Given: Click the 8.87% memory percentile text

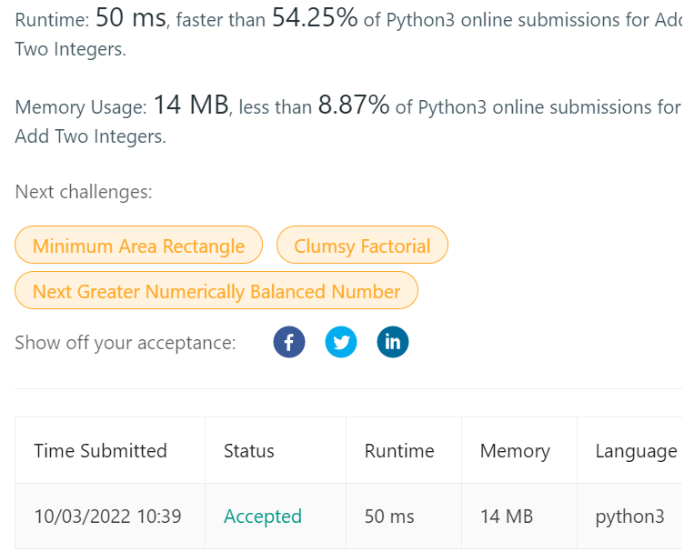Looking at the screenshot, I should tap(353, 106).
